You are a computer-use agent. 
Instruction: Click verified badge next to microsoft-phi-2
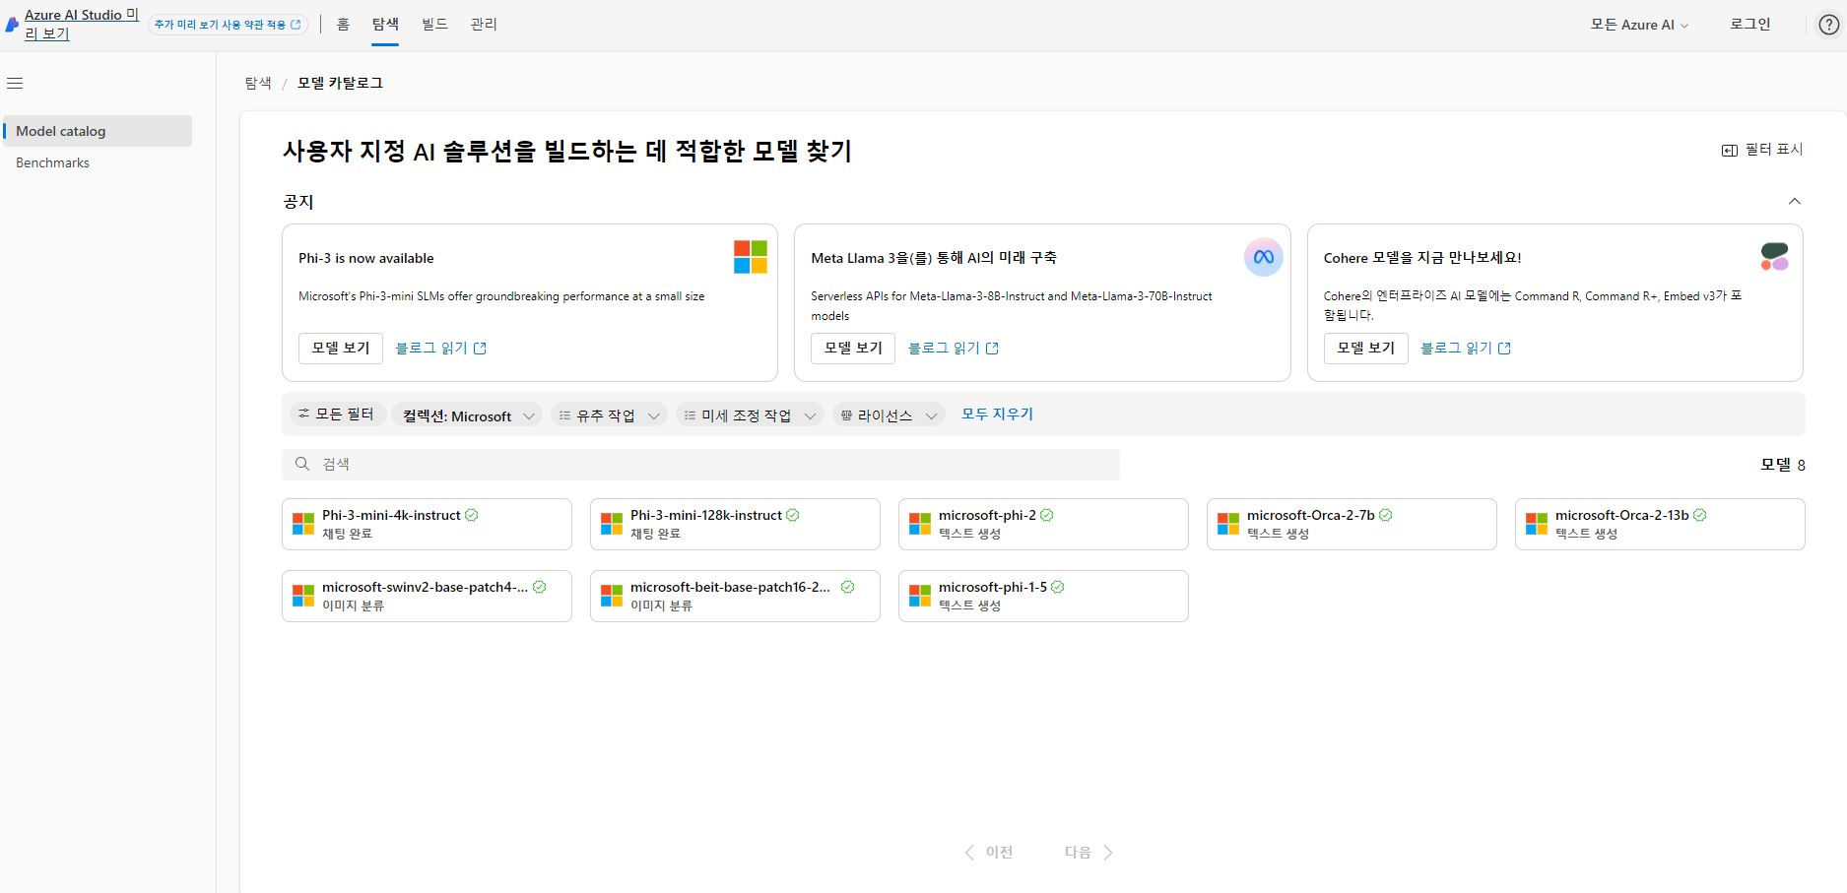click(1047, 515)
